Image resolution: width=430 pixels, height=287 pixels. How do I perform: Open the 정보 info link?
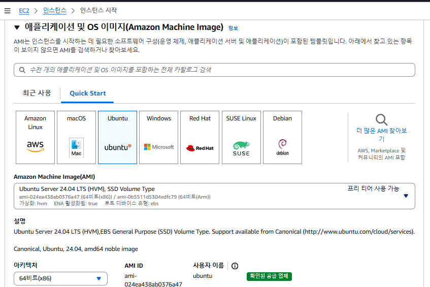coord(233,28)
